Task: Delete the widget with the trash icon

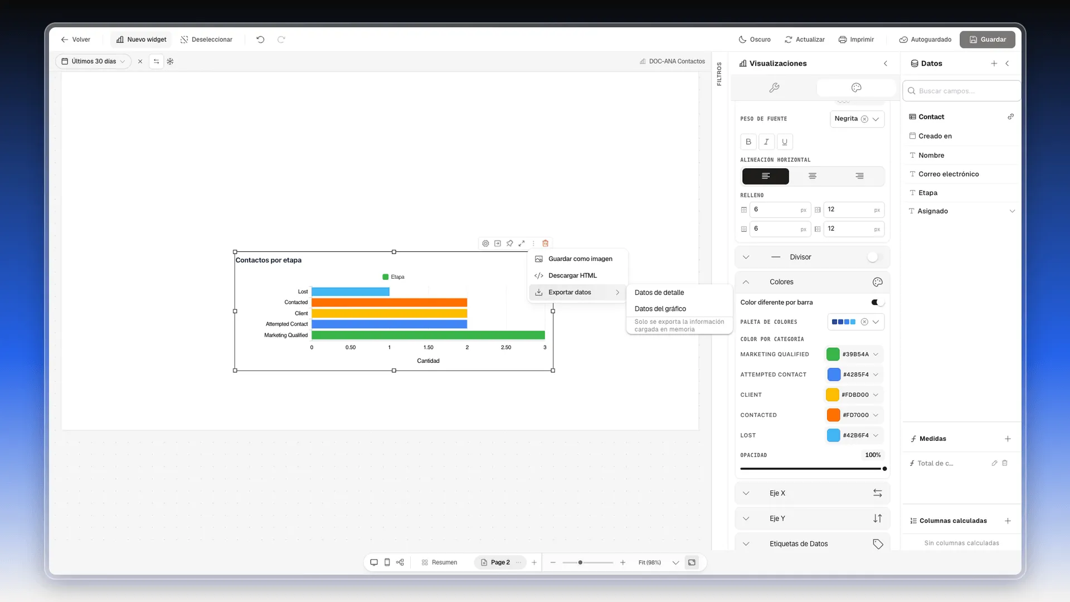Action: click(546, 244)
